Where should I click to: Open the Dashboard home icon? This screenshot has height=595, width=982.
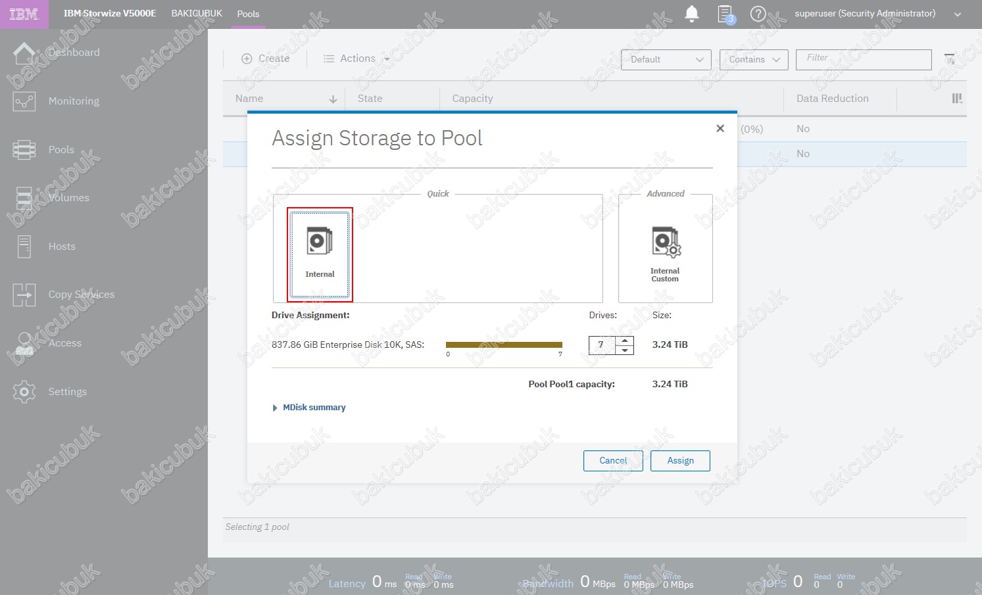[x=24, y=53]
